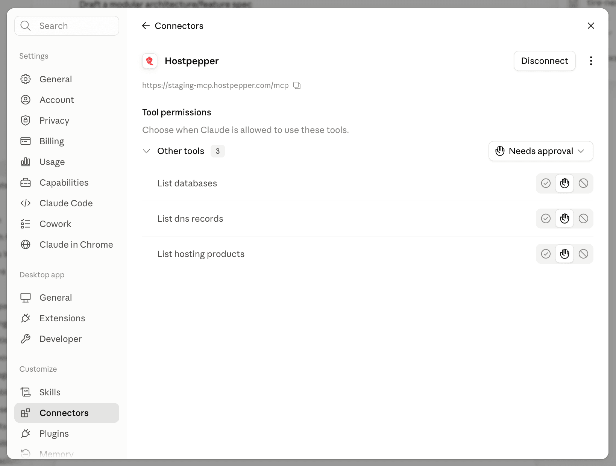
Task: Open Skills page
Action: click(67, 392)
